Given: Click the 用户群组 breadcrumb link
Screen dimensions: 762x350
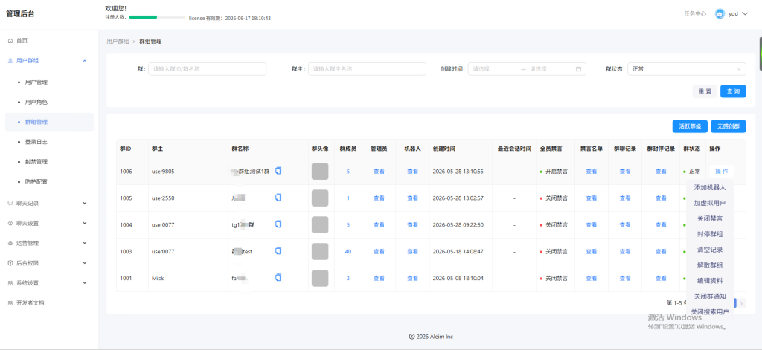Looking at the screenshot, I should coord(118,42).
